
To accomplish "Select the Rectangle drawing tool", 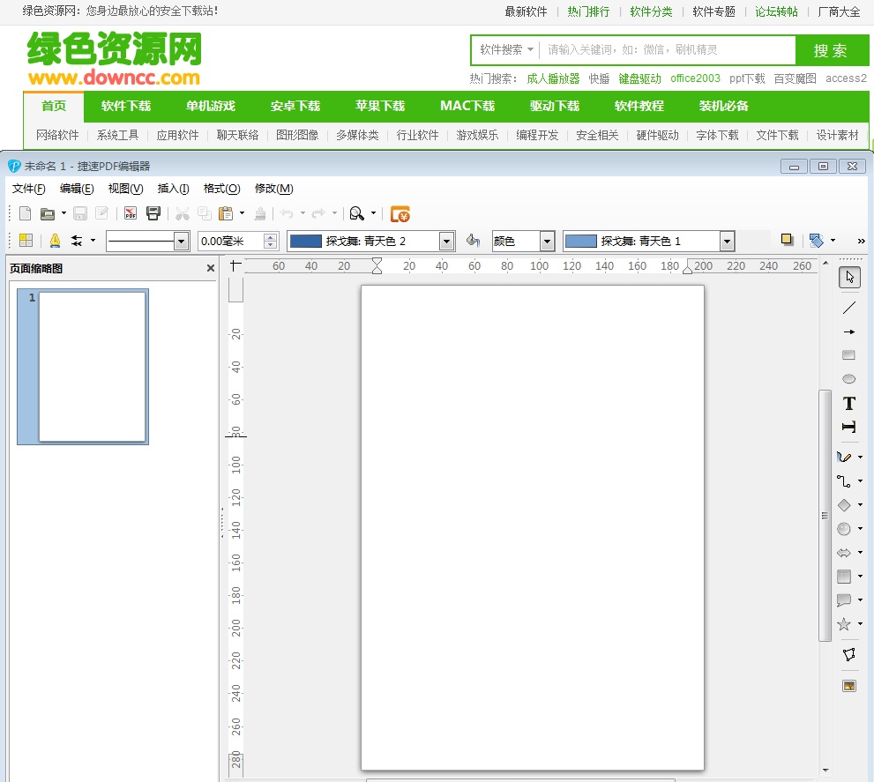I will click(848, 355).
